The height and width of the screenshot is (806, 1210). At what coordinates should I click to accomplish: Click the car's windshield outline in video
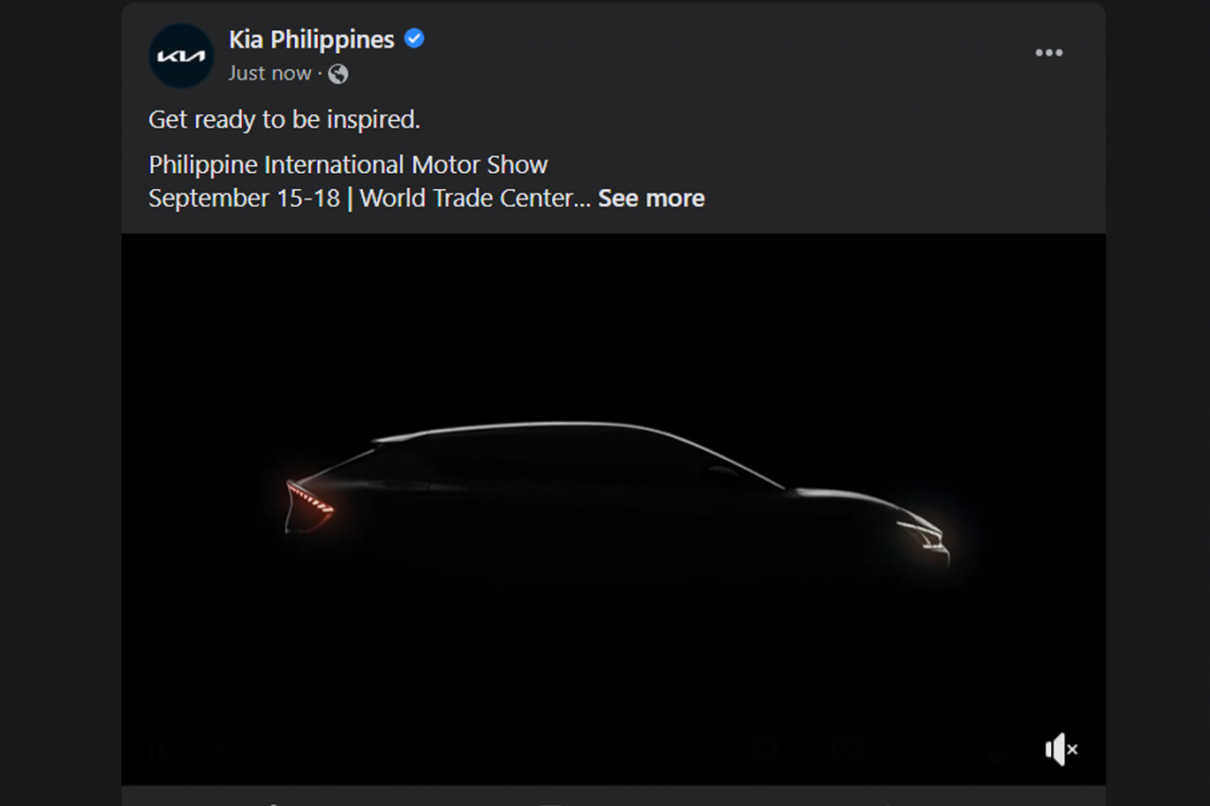(737, 463)
